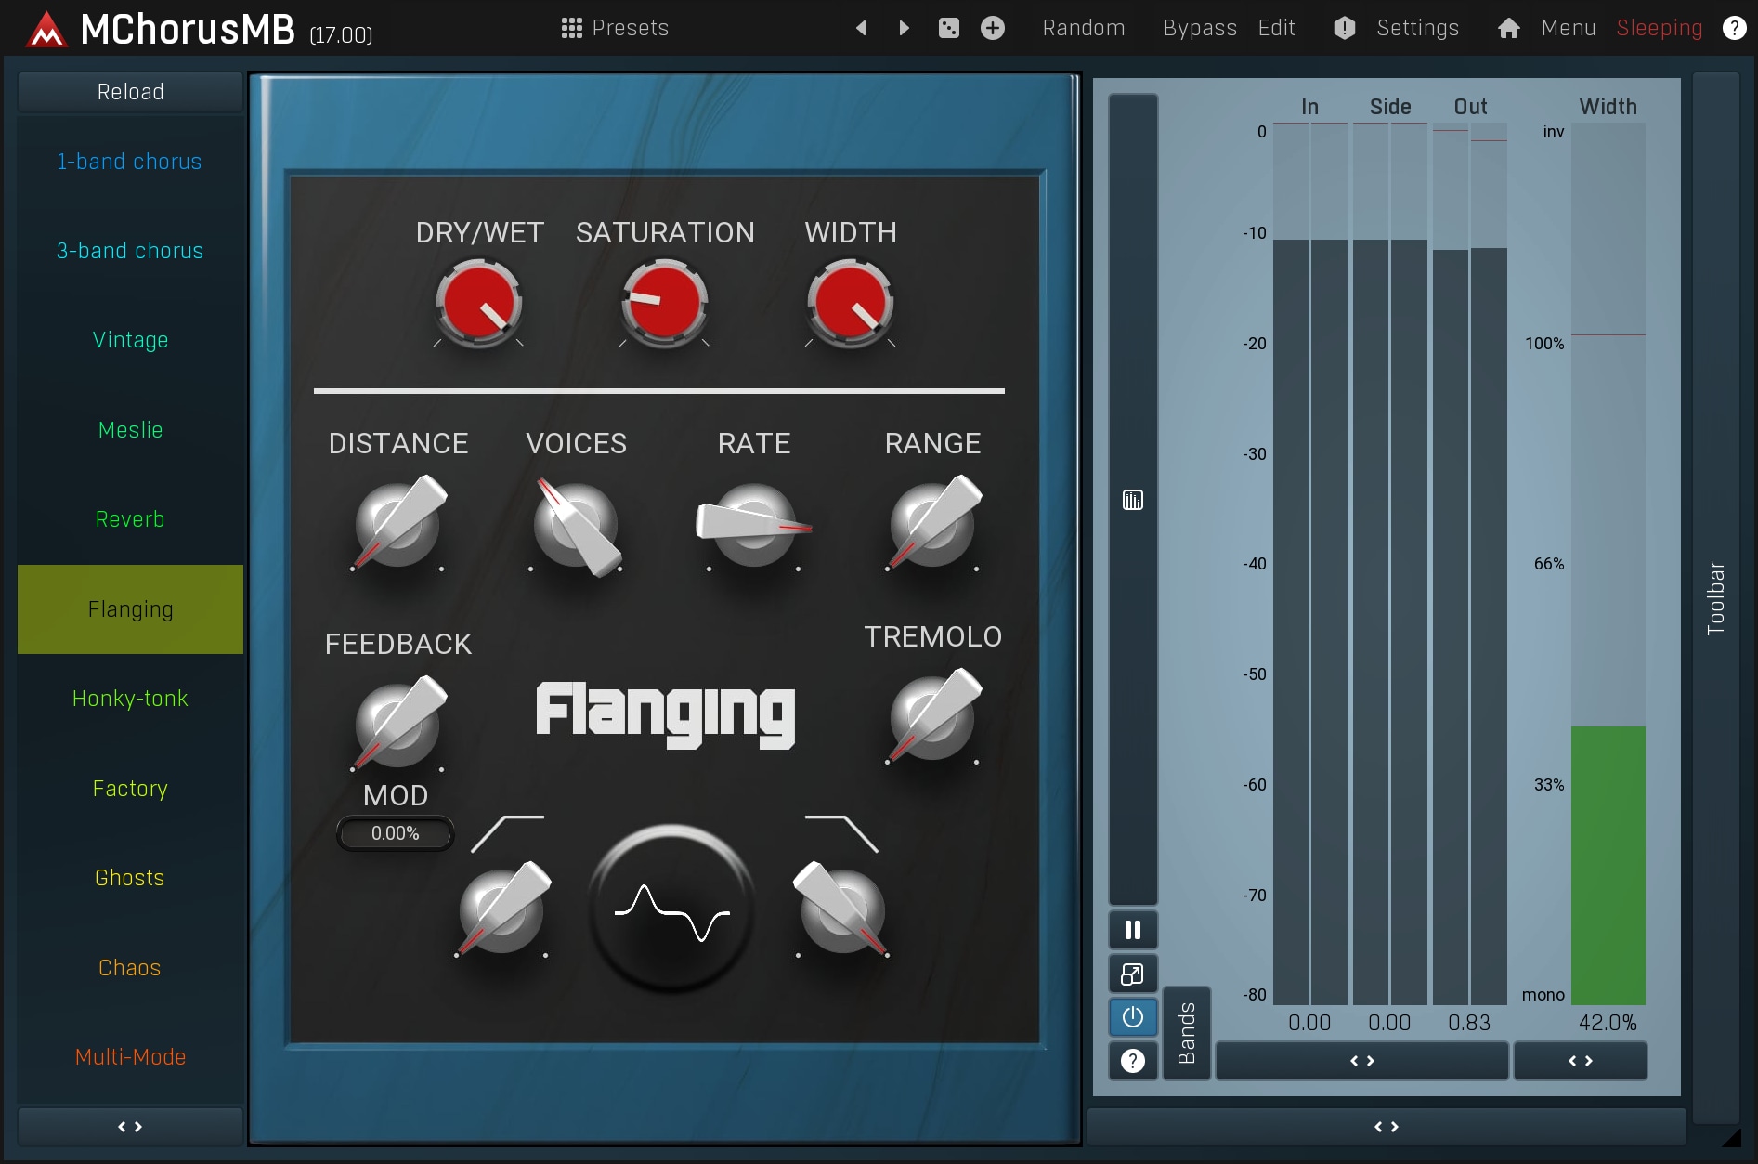The width and height of the screenshot is (1758, 1164).
Task: Toggle the meters power button
Action: pos(1132,1017)
